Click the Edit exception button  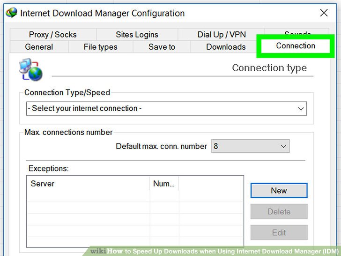279,233
